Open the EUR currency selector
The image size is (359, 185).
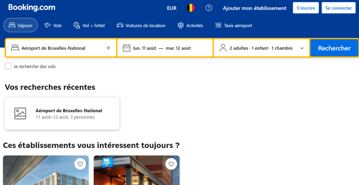pyautogui.click(x=172, y=8)
